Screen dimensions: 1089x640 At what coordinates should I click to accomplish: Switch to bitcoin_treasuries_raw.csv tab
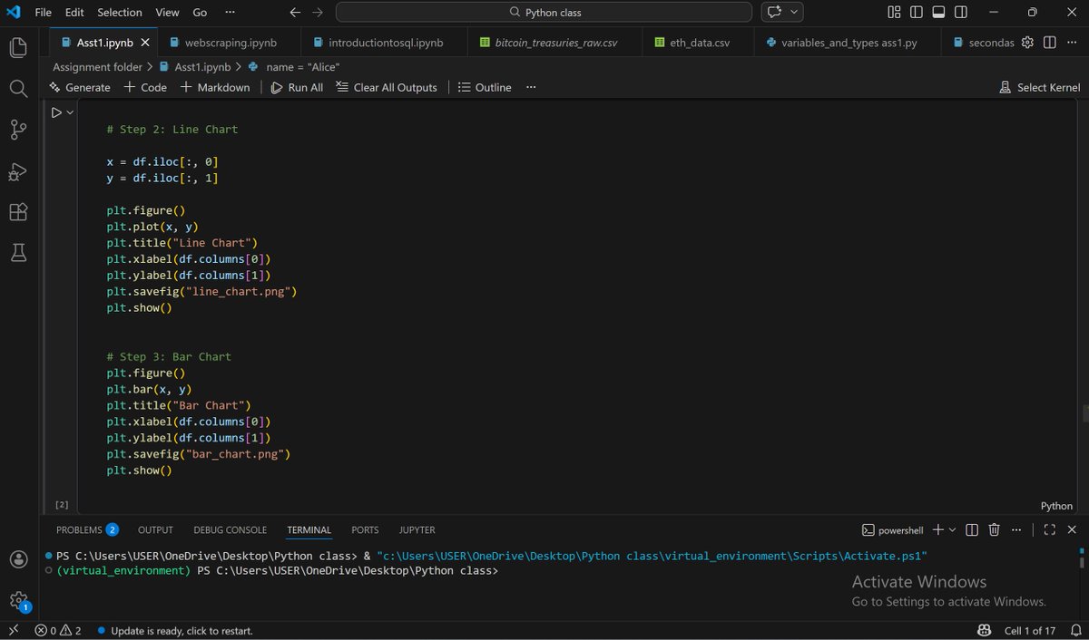point(556,43)
